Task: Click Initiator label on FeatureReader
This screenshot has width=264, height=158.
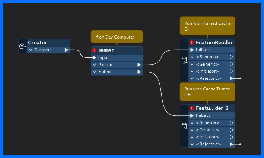Action: tap(204, 50)
